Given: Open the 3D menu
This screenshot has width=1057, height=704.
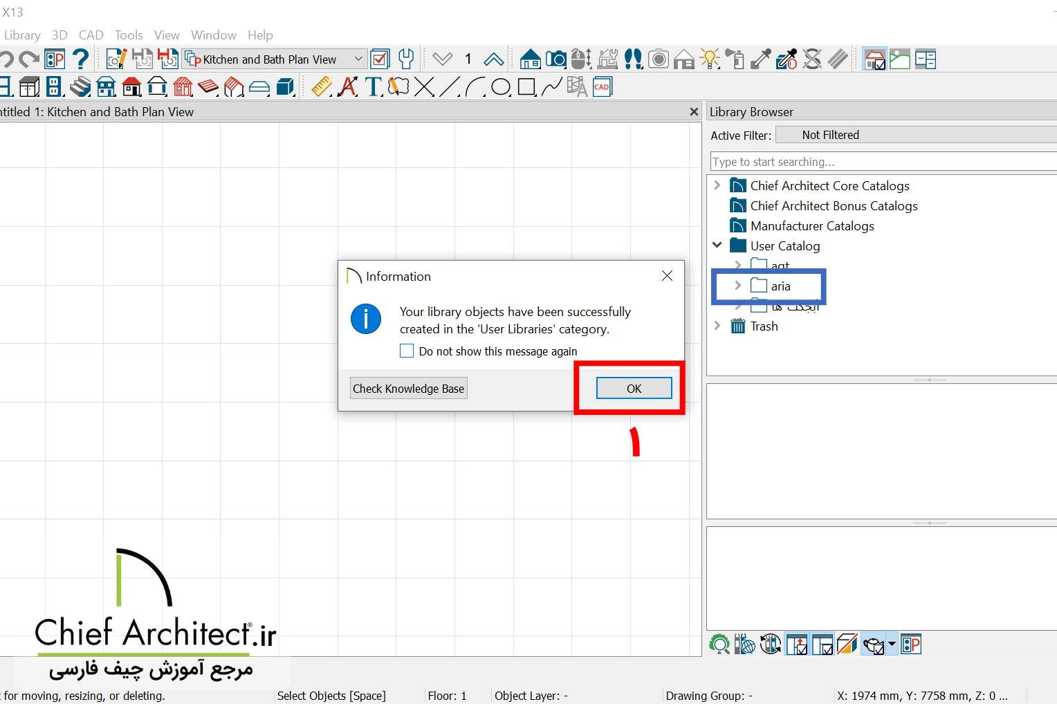Looking at the screenshot, I should coord(59,35).
